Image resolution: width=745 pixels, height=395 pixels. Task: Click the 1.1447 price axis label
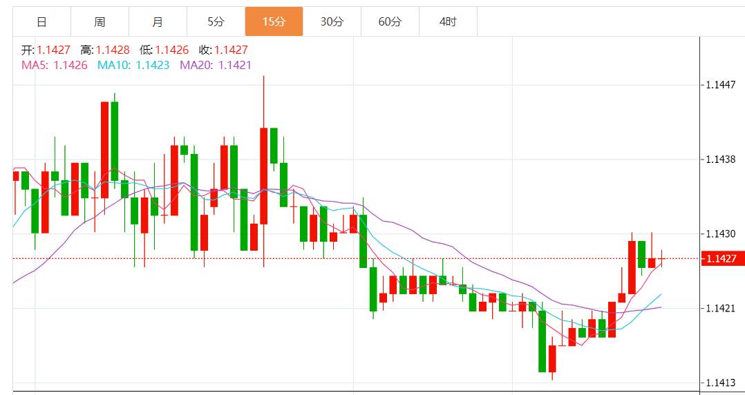(719, 86)
